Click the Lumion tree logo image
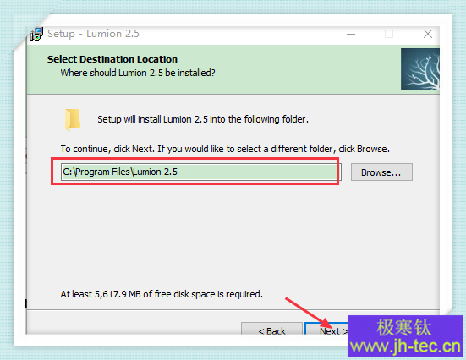Screen dimensions: 466x360 coord(420,69)
